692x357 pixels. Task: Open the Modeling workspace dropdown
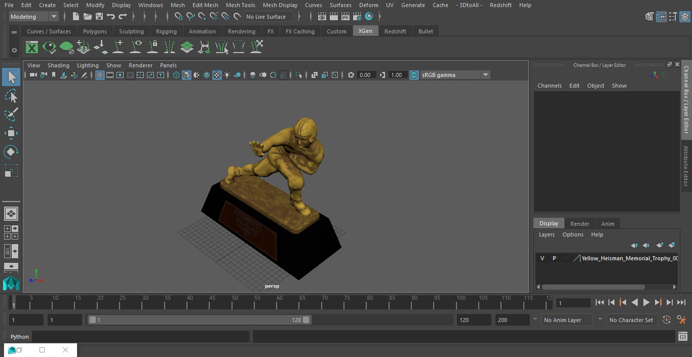coord(33,17)
